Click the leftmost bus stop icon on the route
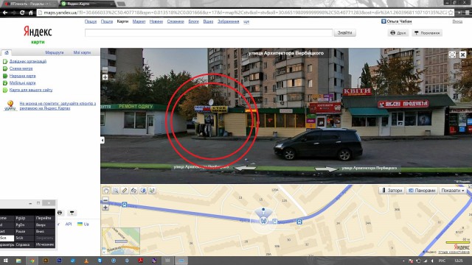 [125, 205]
